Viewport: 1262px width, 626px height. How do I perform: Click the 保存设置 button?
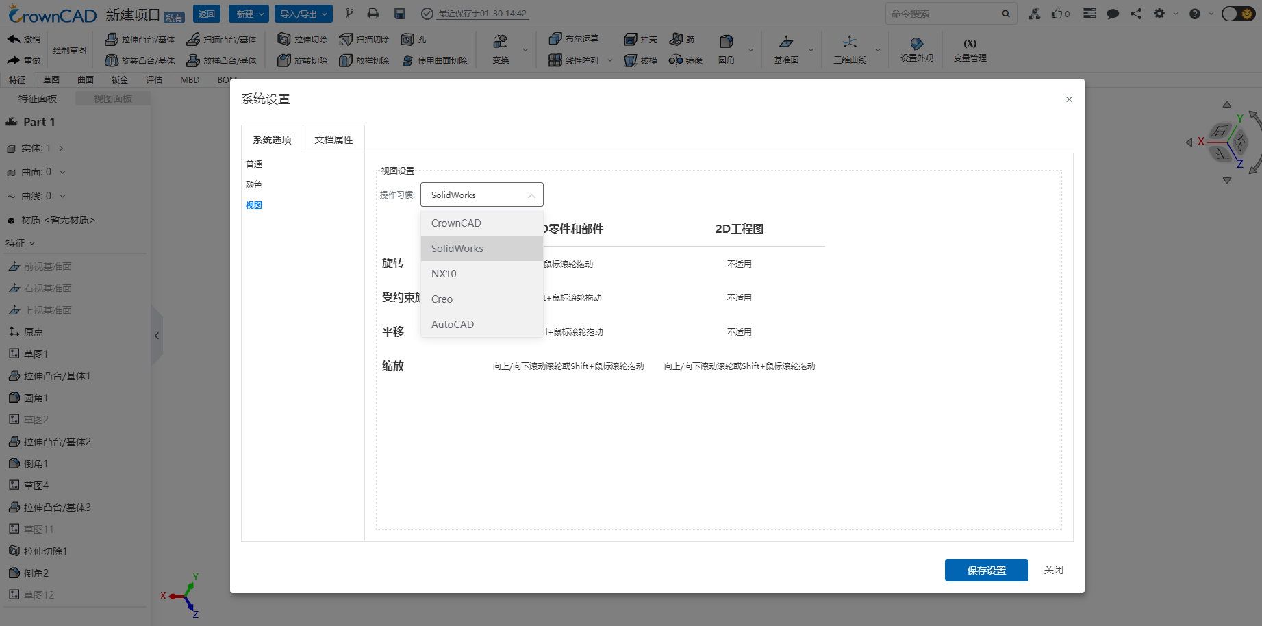point(987,571)
